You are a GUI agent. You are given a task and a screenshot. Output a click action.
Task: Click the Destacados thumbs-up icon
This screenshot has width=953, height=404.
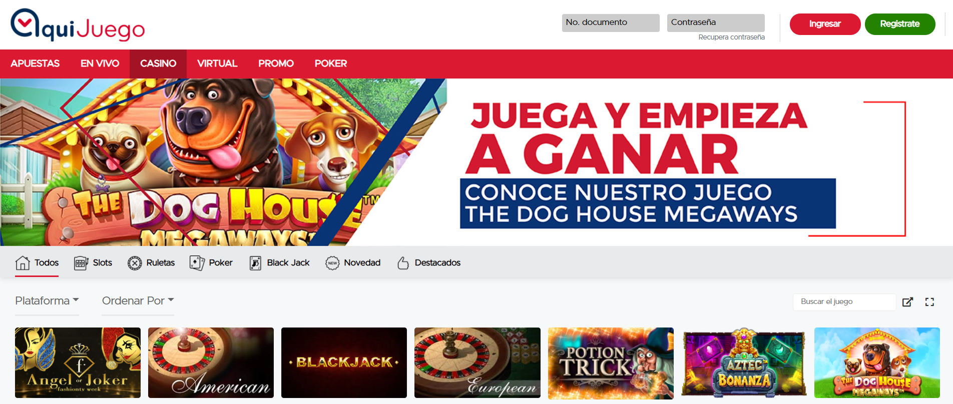[403, 263]
